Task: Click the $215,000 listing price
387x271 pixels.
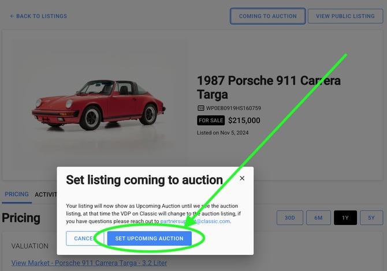Action: pos(244,121)
